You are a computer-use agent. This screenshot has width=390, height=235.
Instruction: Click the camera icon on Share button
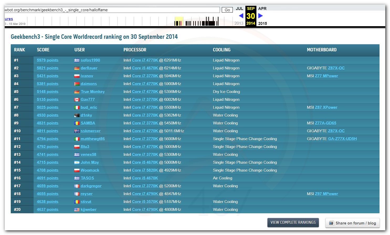tap(331, 223)
